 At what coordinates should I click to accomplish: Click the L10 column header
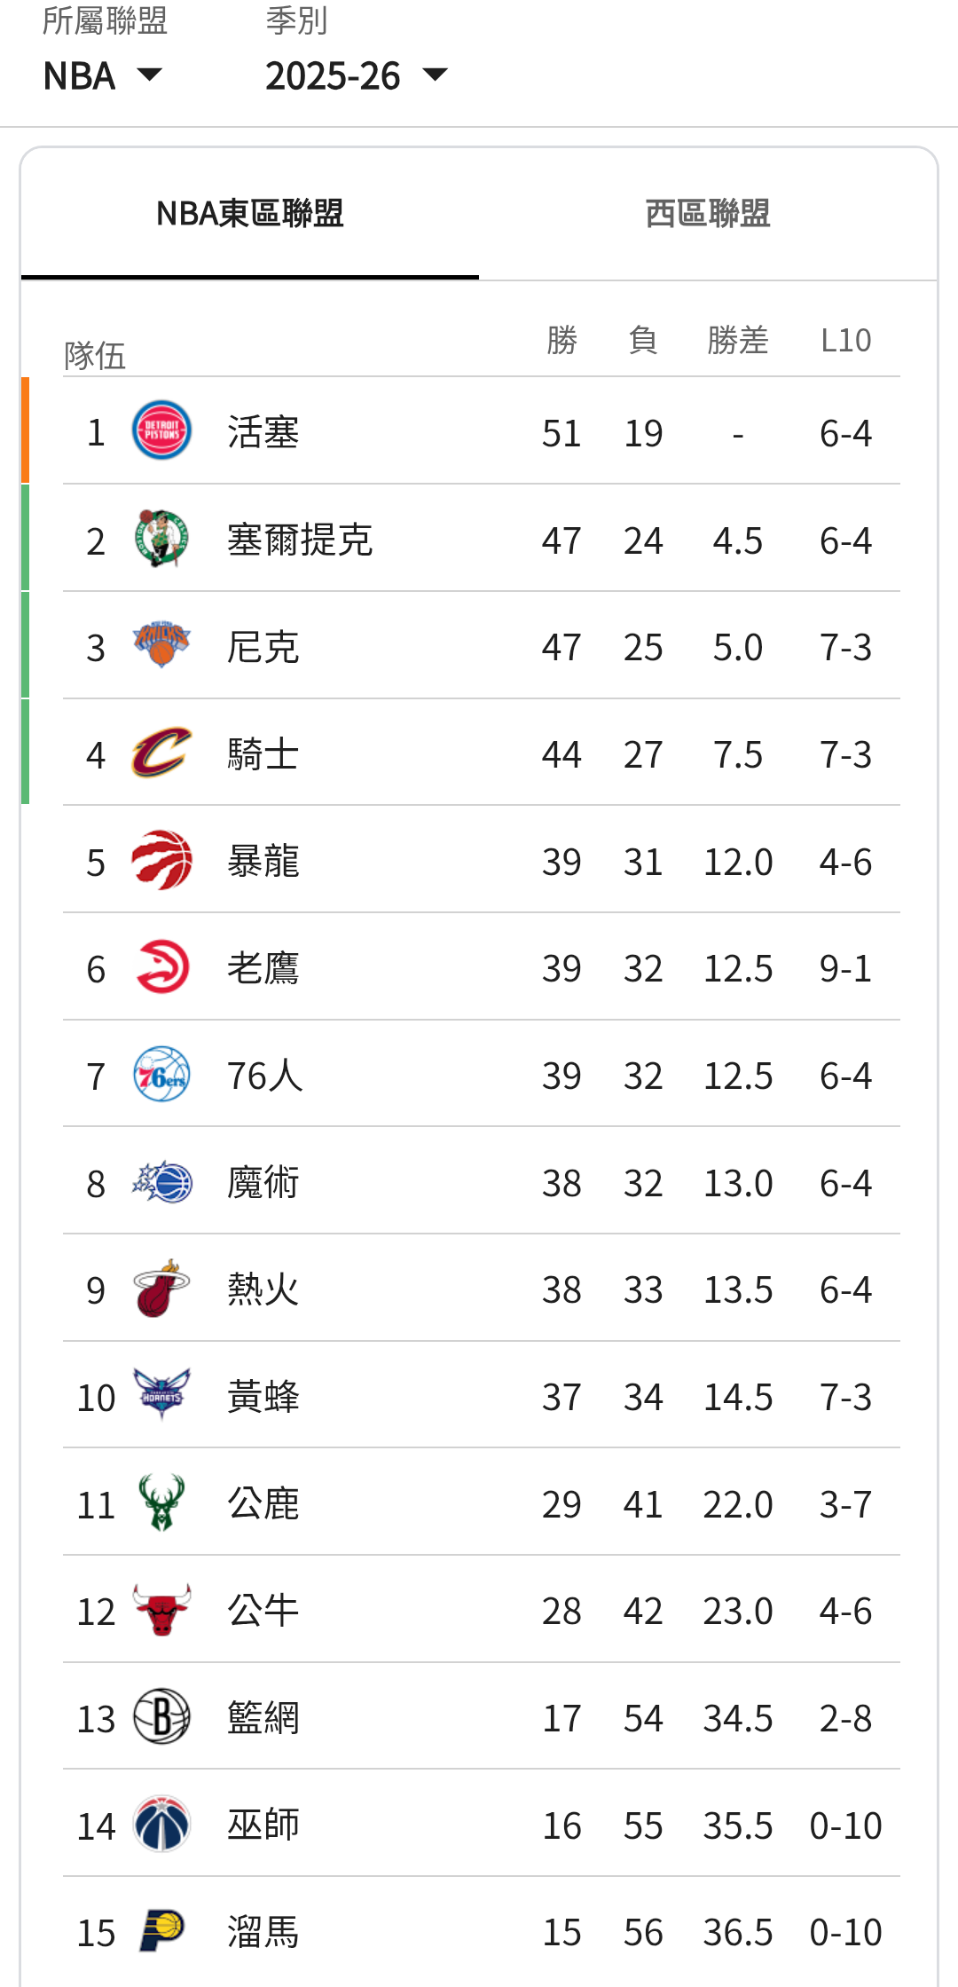pyautogui.click(x=845, y=340)
